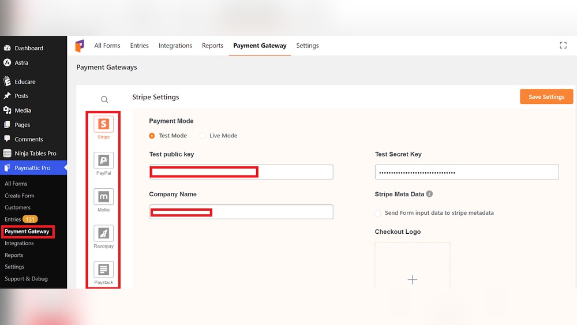Click the Posts pin icon
The height and width of the screenshot is (325, 577).
[x=7, y=96]
